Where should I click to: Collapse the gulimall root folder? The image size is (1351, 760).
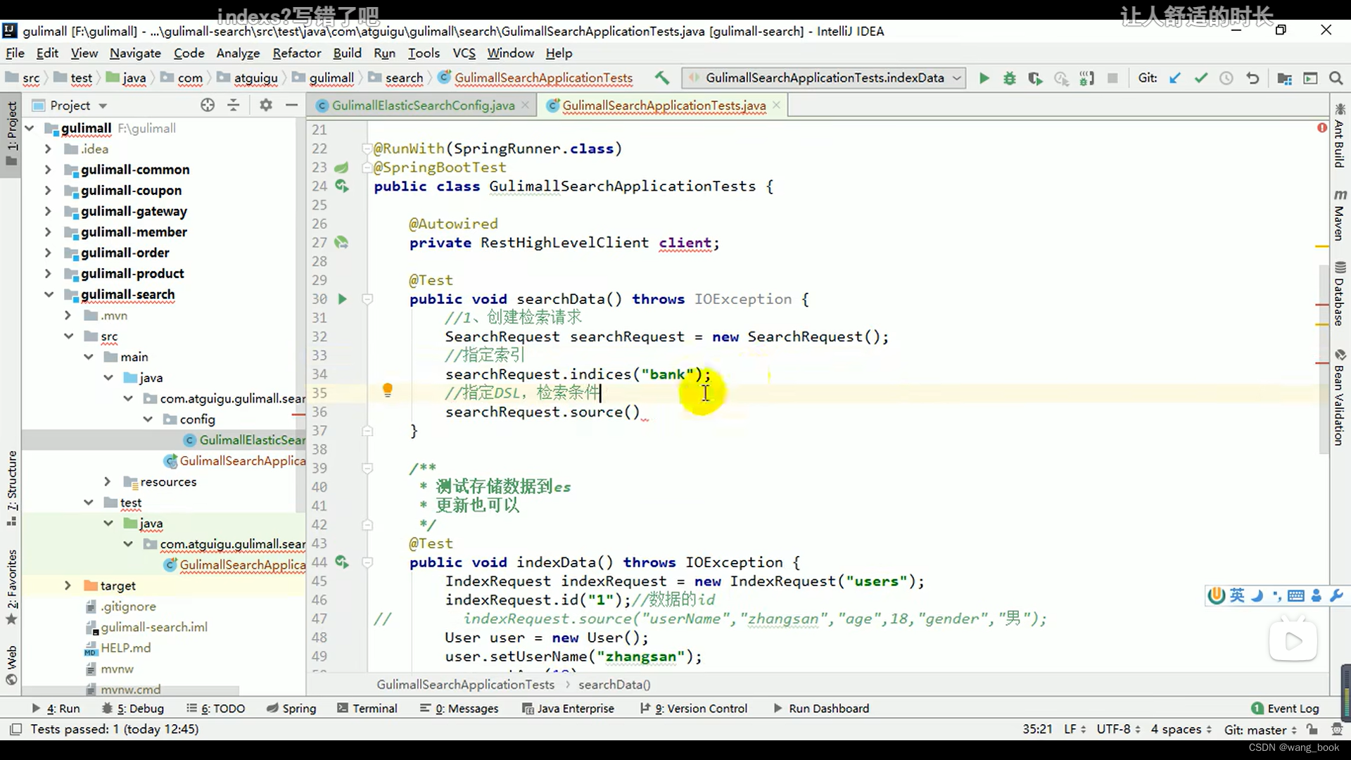(x=30, y=128)
